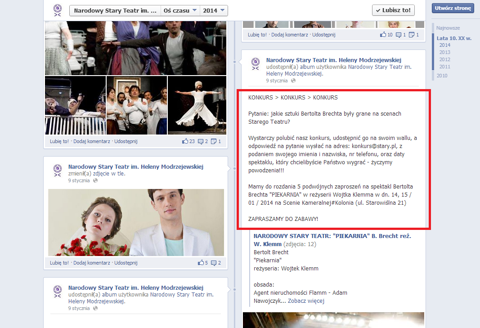Click the KONKURS > KONKURS > KONKURS heading text
Screen dimensions: 480x328
(x=293, y=98)
